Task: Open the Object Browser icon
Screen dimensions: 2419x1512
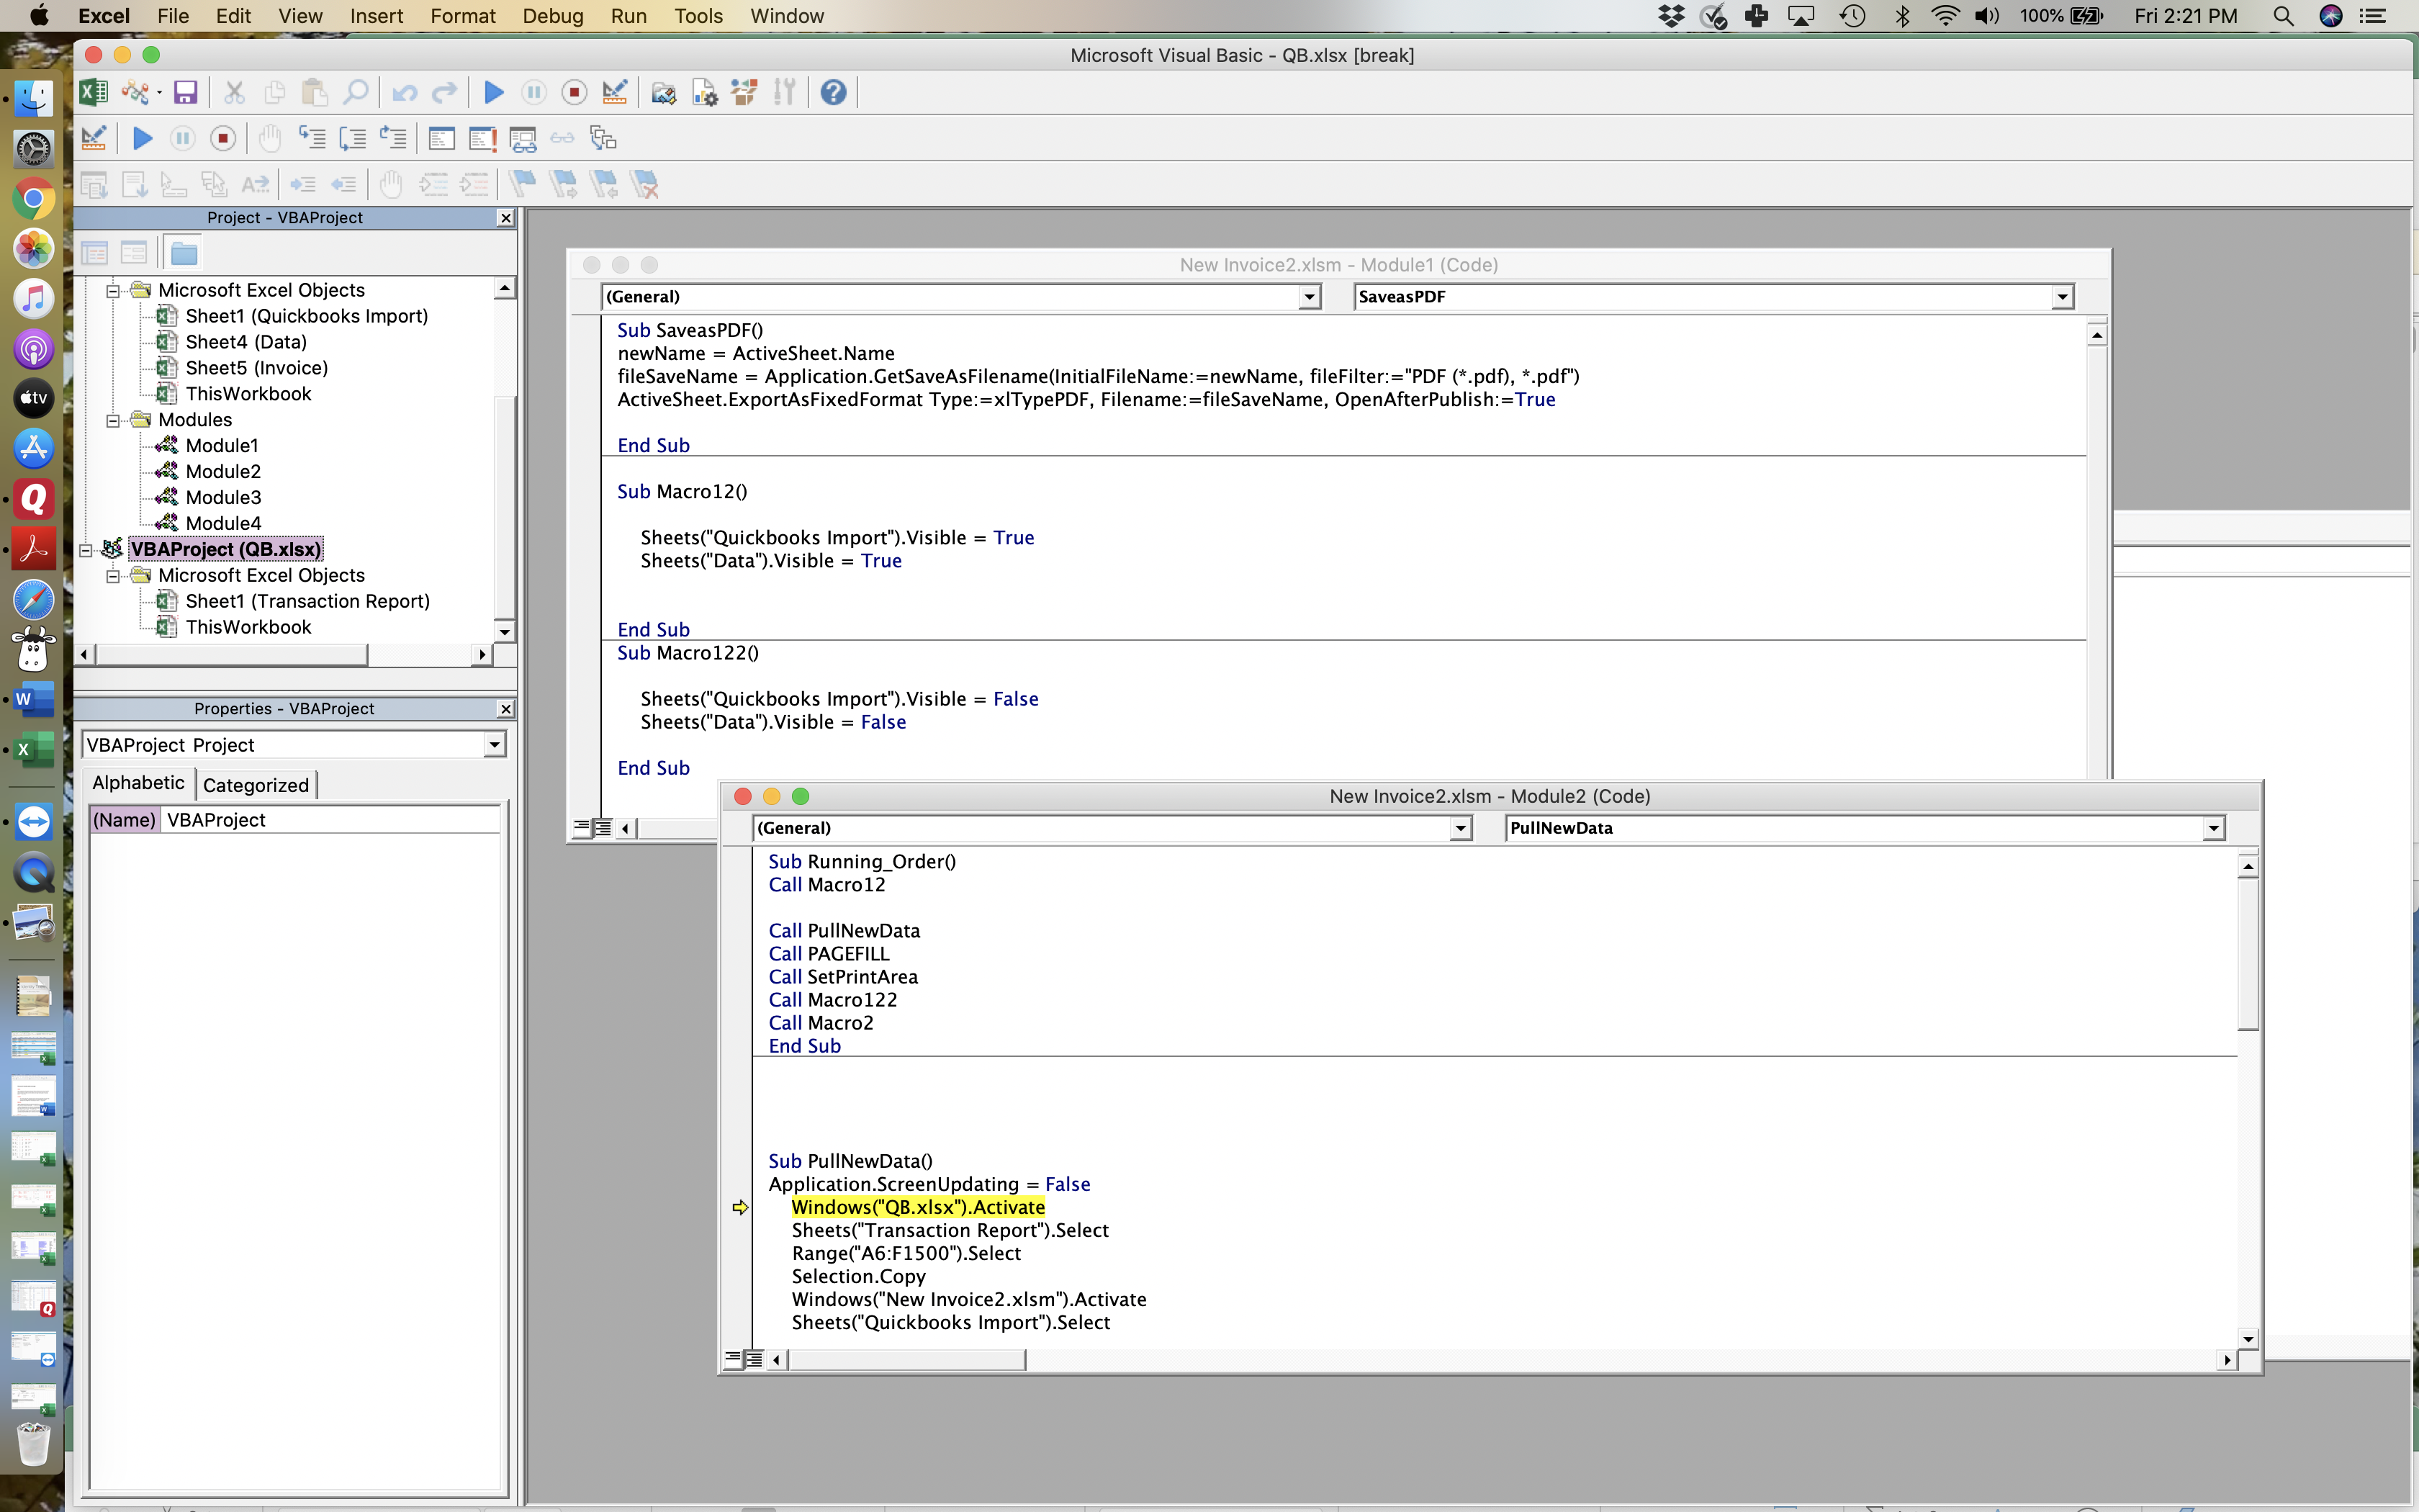Action: [744, 92]
